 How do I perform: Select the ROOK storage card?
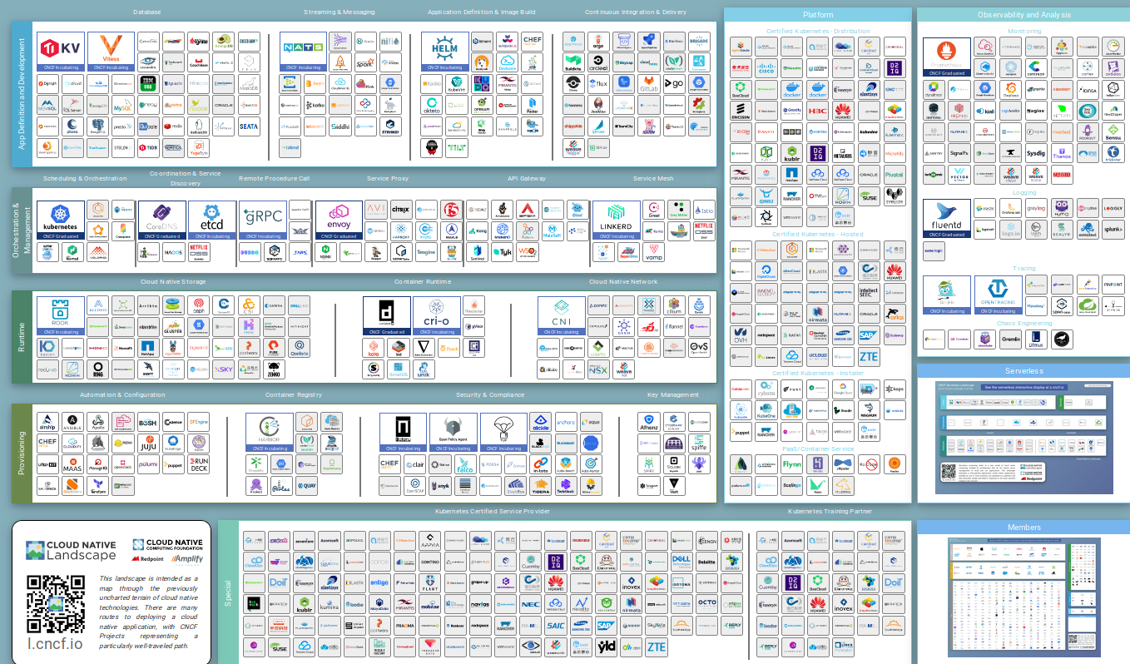(61, 316)
